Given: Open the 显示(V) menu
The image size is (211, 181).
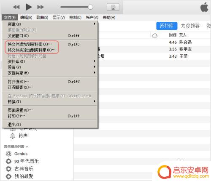Looking at the screenshot, I should 59,17.
